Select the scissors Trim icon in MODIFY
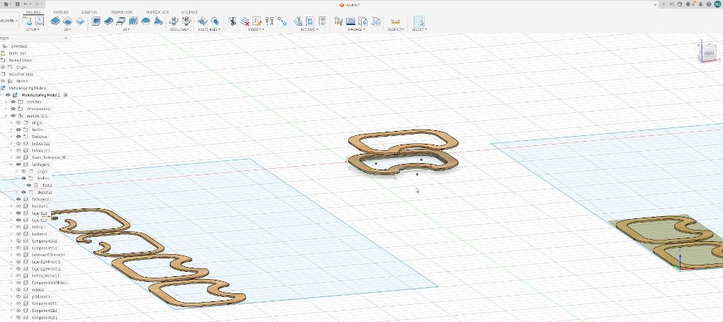Viewport: 723px width, 322px height. (x=232, y=21)
